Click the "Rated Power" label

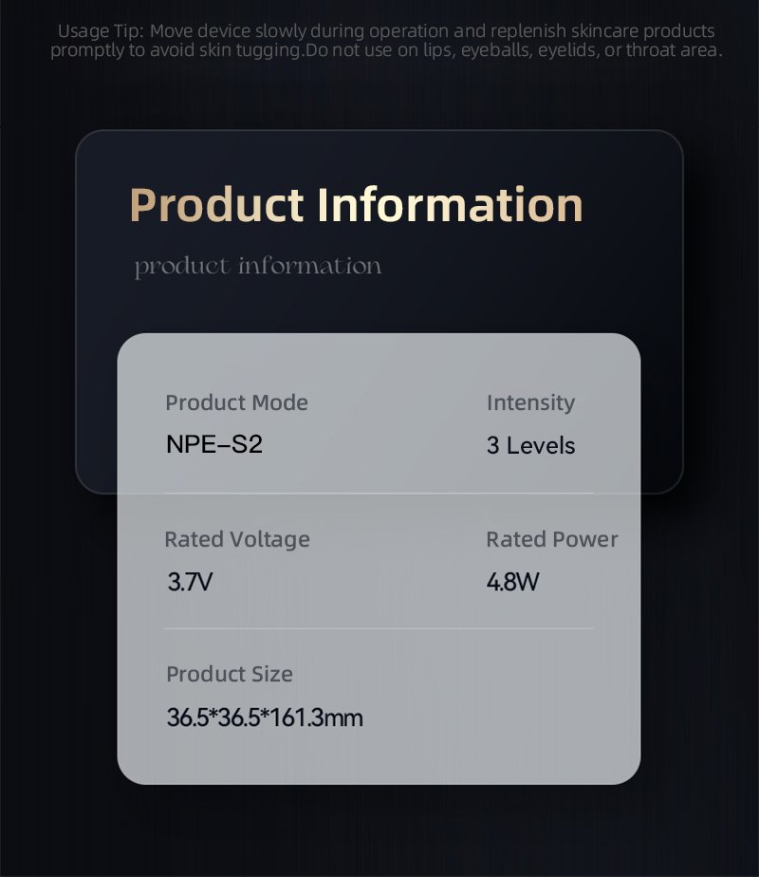551,539
